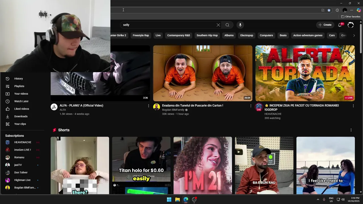The image size is (363, 204).
Task: Open options menu for ALFA - PLANU' A video
Action: pyautogui.click(x=148, y=106)
